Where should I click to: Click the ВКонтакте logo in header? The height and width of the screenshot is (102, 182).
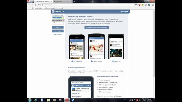coord(58,11)
